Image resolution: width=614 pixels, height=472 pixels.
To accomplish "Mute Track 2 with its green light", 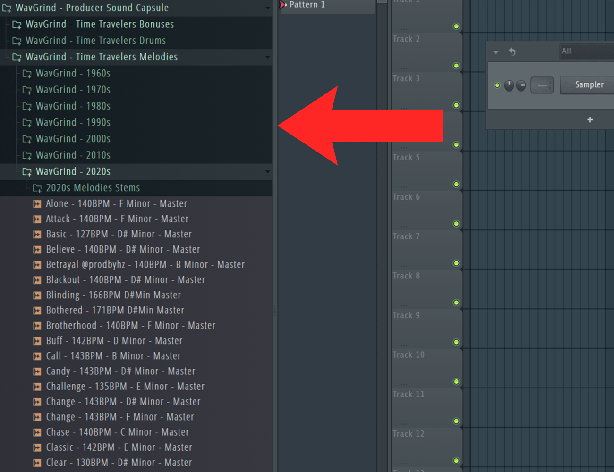I will click(x=456, y=66).
